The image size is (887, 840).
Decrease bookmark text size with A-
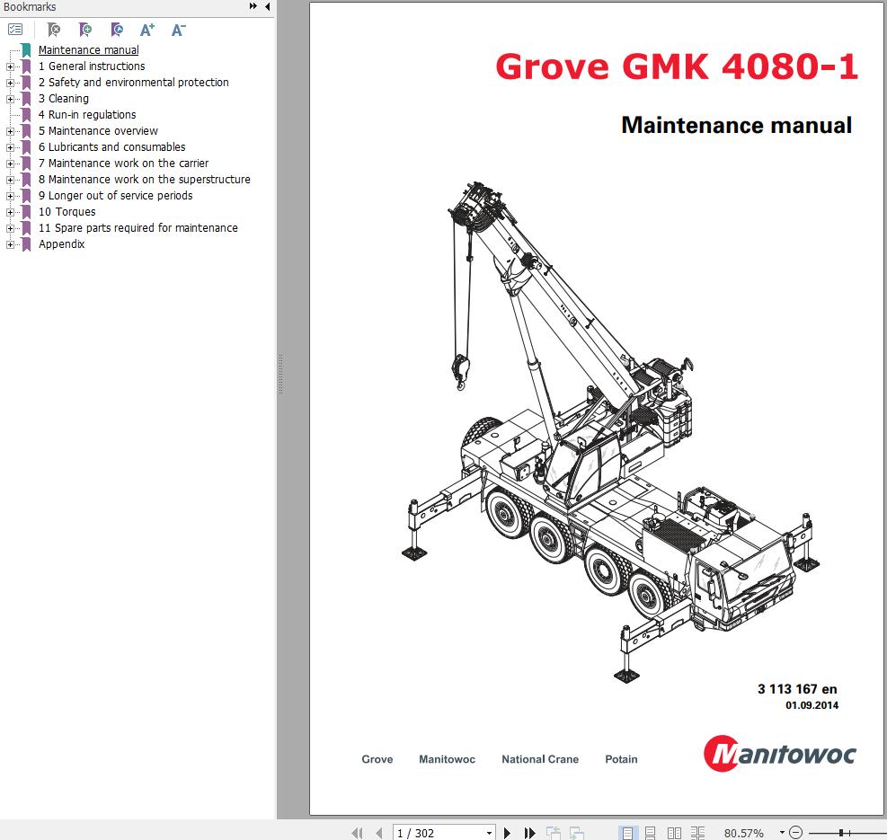(x=178, y=30)
